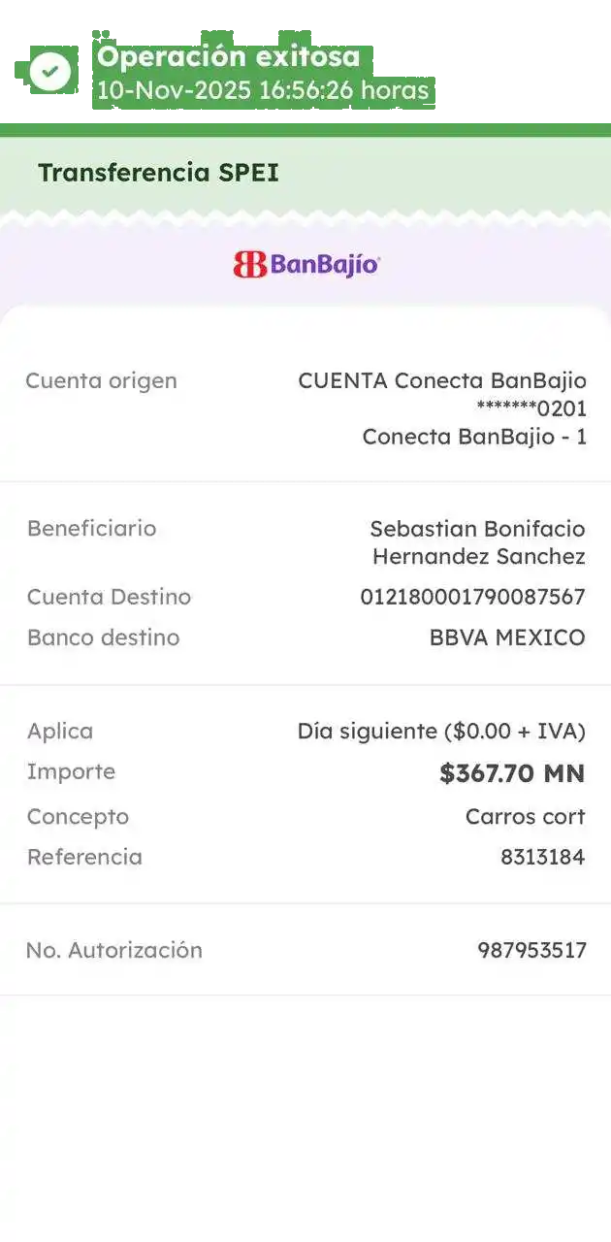Select authorization number 987953517
The height and width of the screenshot is (1242, 611).
531,951
